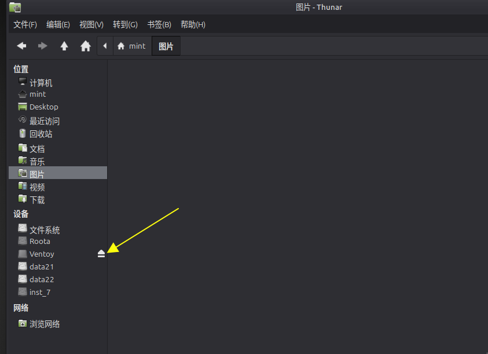Open 视频 folder in sidebar
Screen dimensions: 488x354
[x=58, y=187]
